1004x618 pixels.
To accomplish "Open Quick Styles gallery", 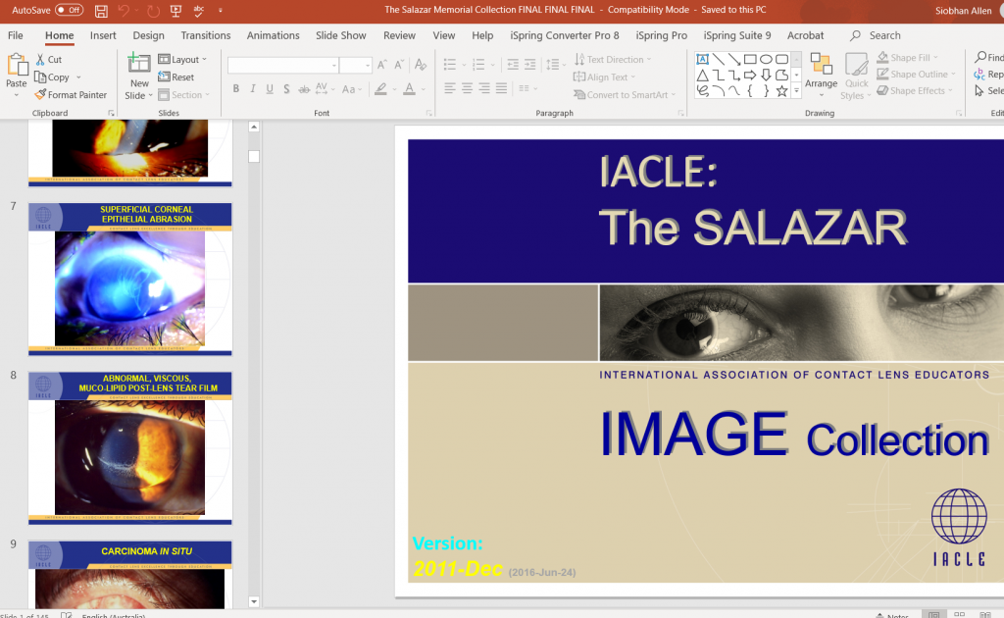I will pos(856,76).
